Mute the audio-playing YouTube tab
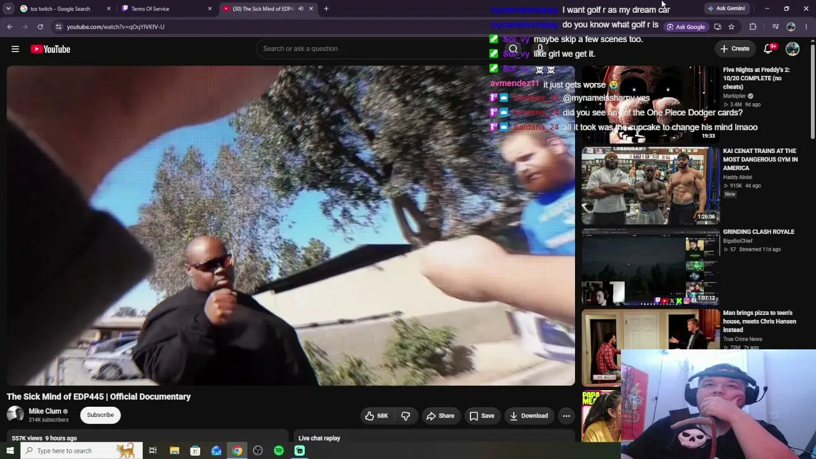 (x=301, y=9)
